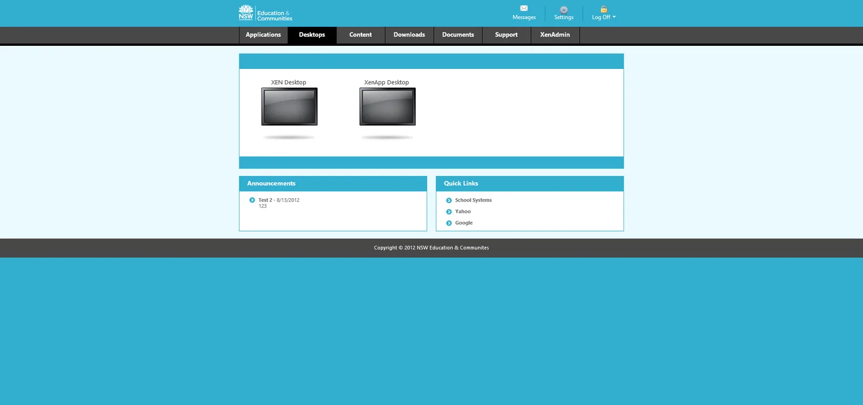This screenshot has width=863, height=405.
Task: Click the Settings label in the header
Action: (564, 17)
